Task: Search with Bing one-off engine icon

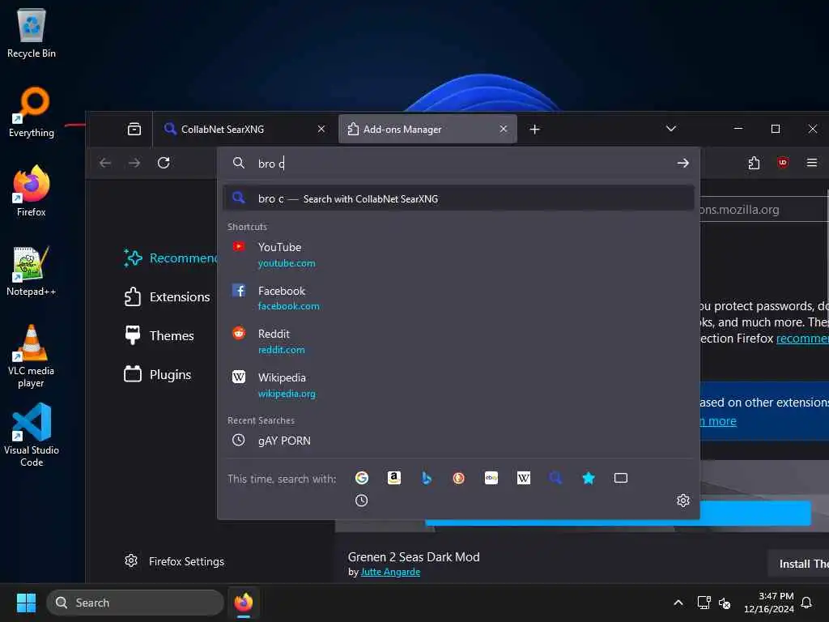Action: point(427,478)
